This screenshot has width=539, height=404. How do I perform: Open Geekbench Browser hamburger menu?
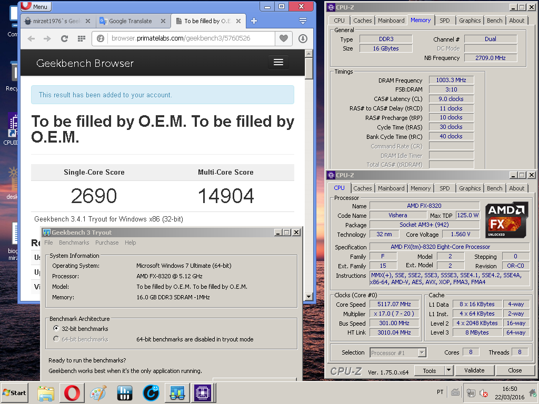278,62
